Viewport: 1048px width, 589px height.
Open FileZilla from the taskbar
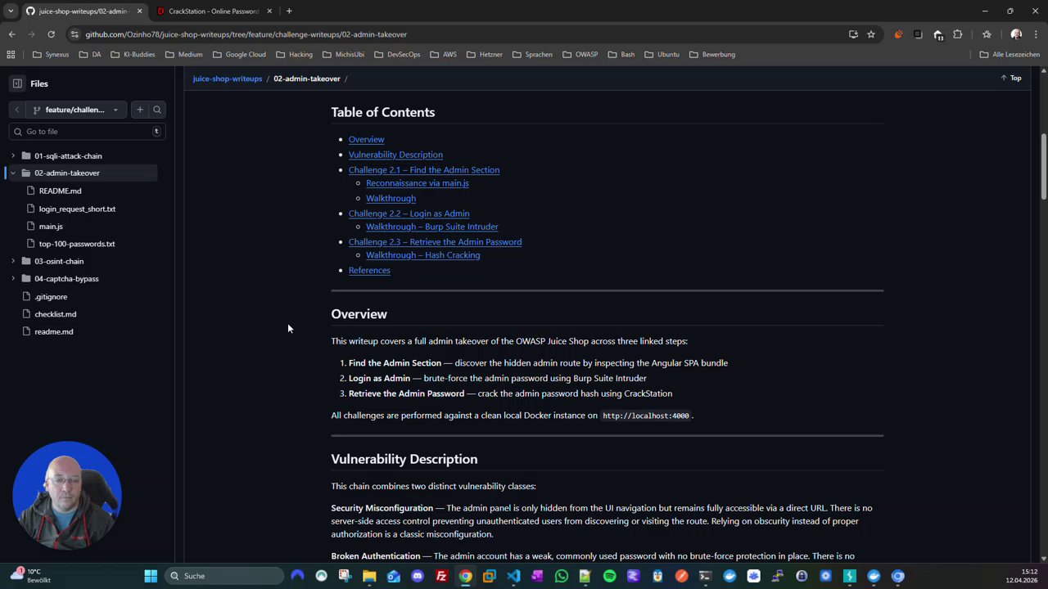click(441, 576)
